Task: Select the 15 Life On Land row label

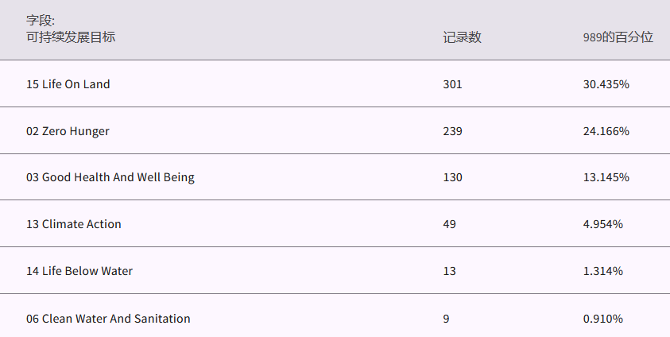Action: [x=68, y=84]
